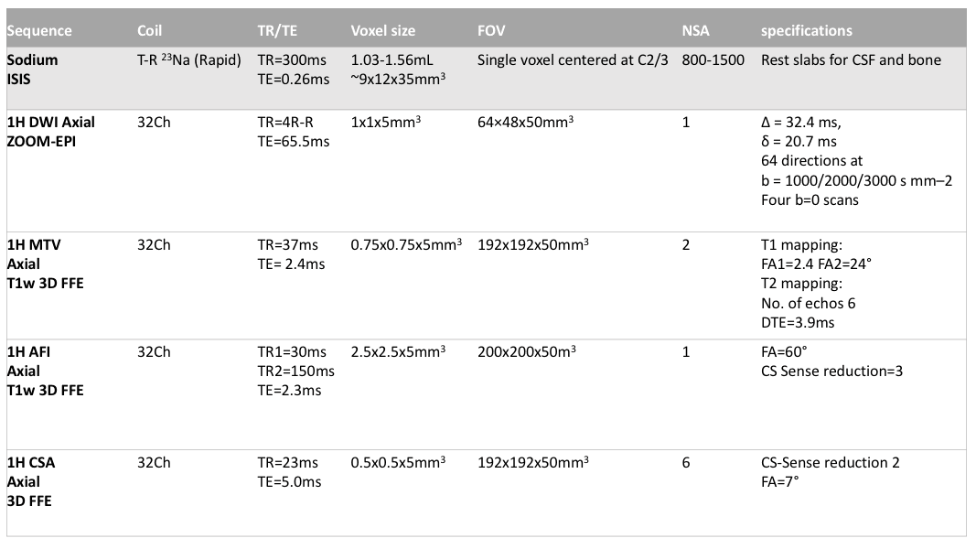Click the 0.75x0.75x5mm voxel size cell
The height and width of the screenshot is (549, 976).
pos(405,245)
